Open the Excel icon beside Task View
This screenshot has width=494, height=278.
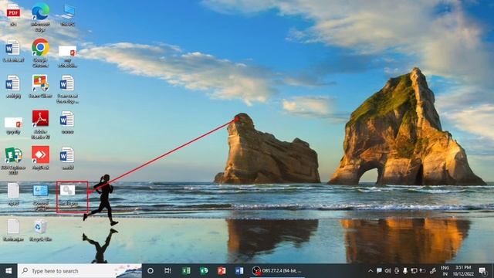[x=186, y=271]
